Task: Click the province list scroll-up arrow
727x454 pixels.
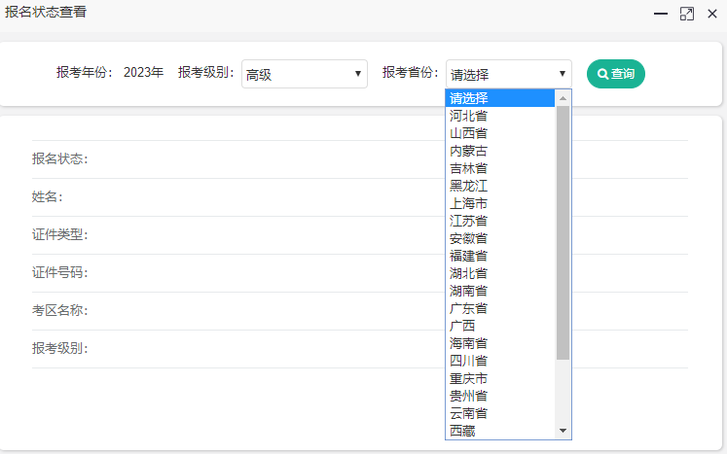Action: point(563,97)
